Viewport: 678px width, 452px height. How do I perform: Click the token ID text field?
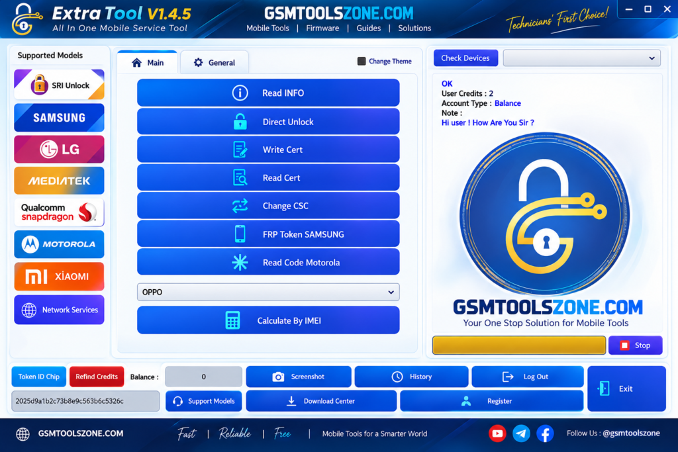click(85, 401)
